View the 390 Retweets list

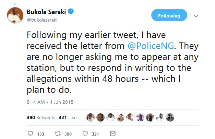click(41, 117)
